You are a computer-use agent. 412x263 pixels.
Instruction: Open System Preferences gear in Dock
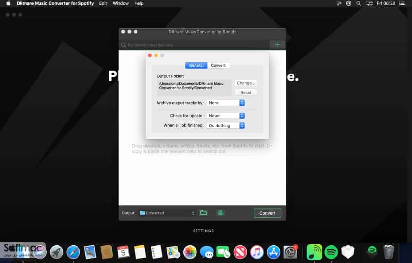pos(290,252)
